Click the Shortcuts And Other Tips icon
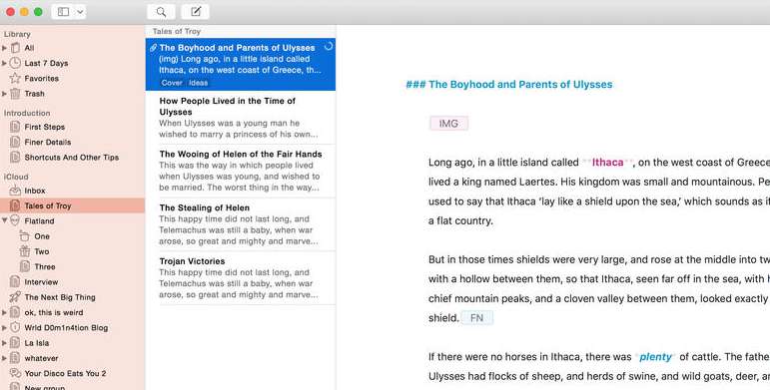Screen dimensions: 770x390 15,157
